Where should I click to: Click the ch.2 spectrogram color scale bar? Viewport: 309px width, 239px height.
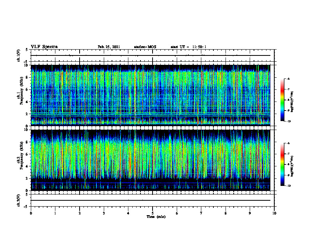(x=282, y=164)
